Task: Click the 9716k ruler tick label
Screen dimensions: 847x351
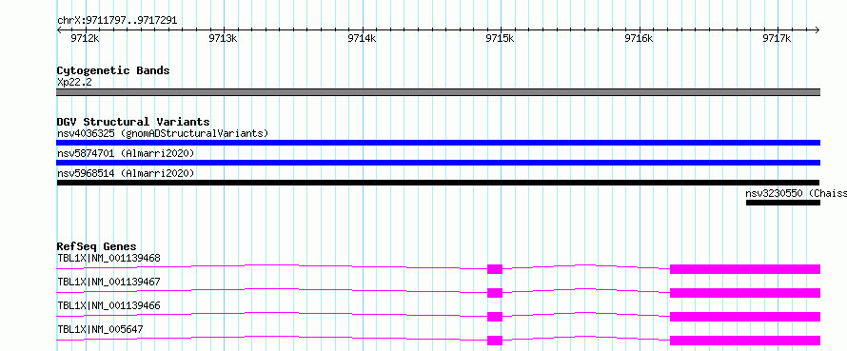Action: click(639, 38)
